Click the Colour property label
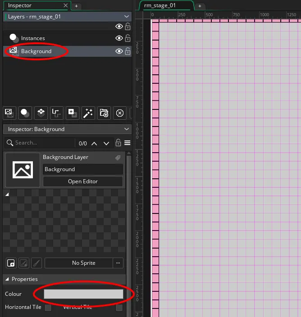The height and width of the screenshot is (317, 301). pos(14,294)
